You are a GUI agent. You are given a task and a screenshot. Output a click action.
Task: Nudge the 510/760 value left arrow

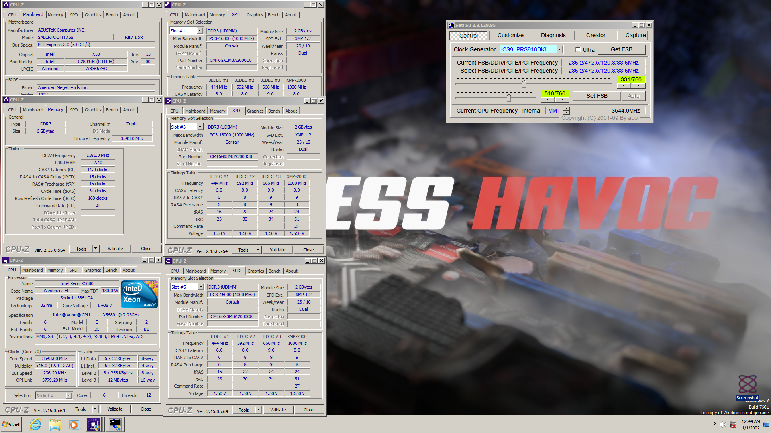click(x=548, y=99)
